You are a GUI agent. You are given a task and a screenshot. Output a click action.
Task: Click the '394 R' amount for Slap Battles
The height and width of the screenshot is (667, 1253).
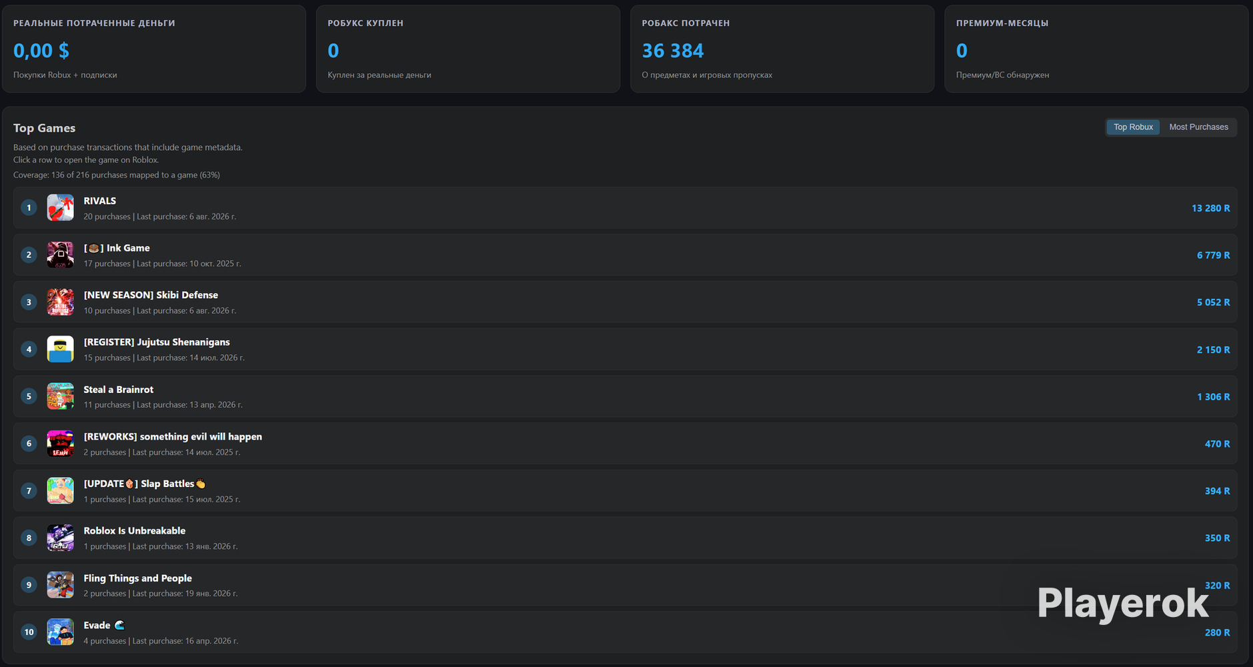coord(1218,491)
